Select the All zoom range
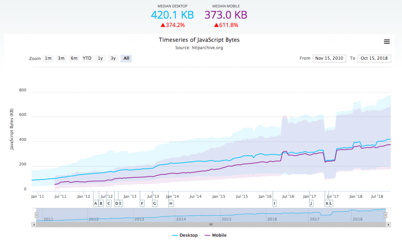 126,58
